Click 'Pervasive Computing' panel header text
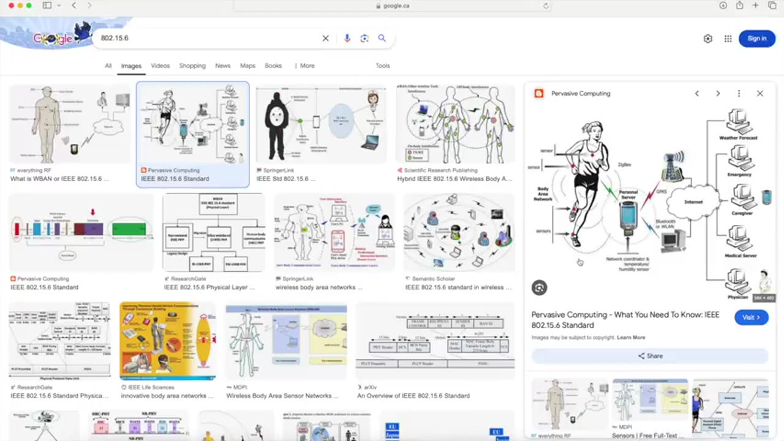 click(x=581, y=94)
